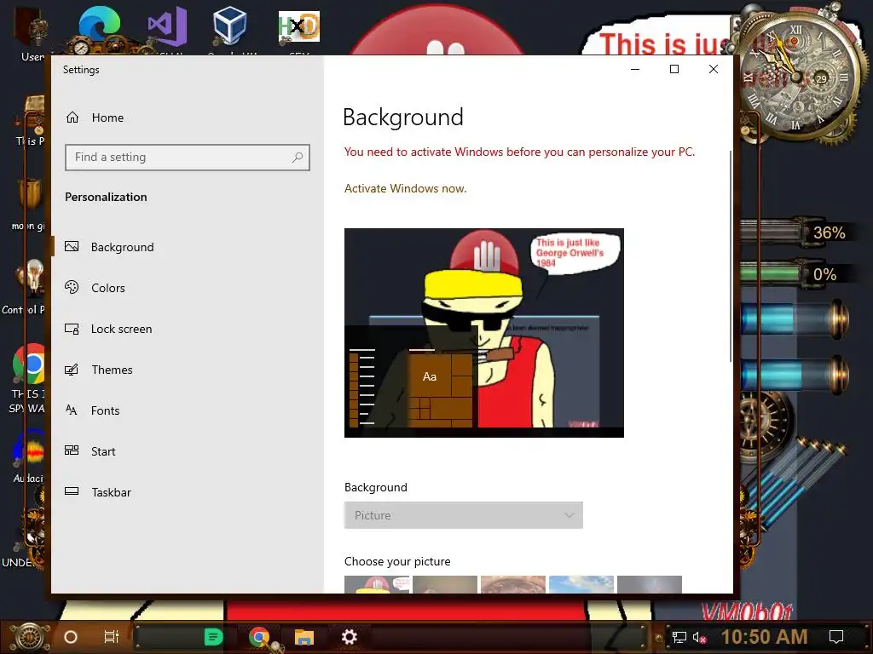Open the Start settings page
The height and width of the screenshot is (654, 873).
(x=103, y=451)
